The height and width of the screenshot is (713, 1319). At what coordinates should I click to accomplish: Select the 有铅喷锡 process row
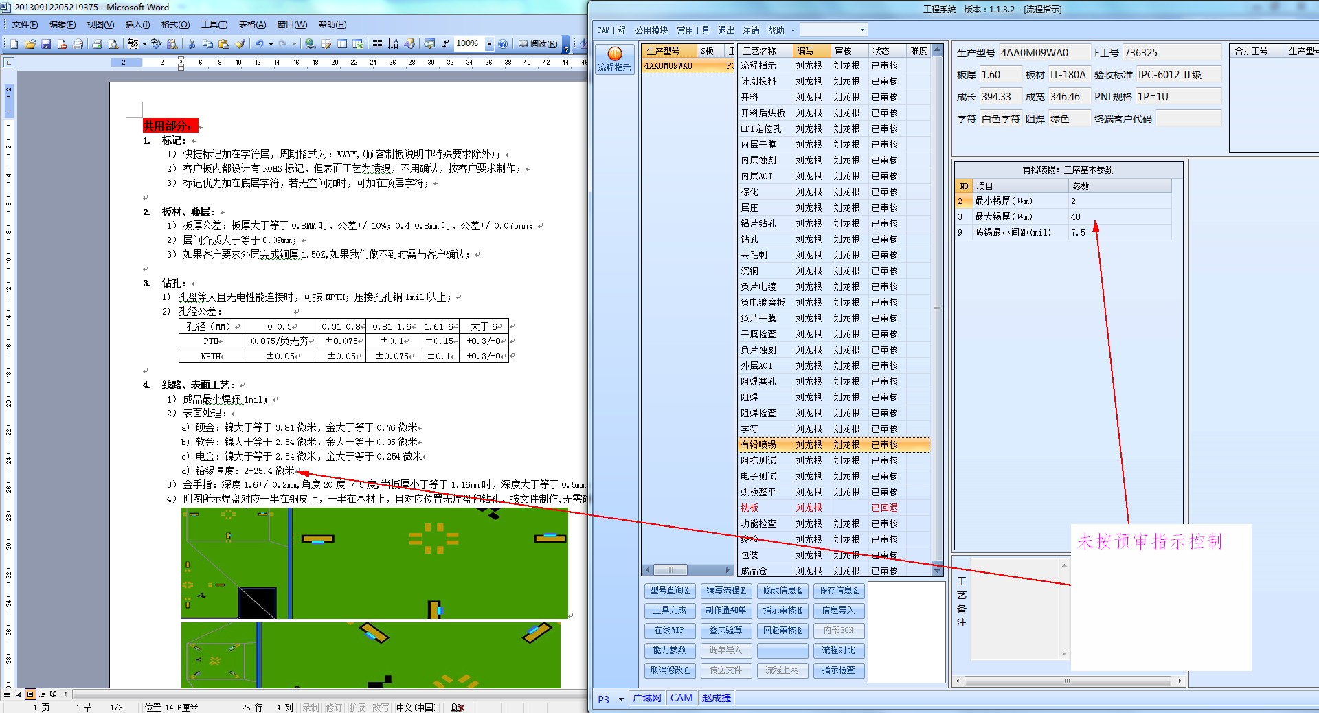click(x=834, y=444)
